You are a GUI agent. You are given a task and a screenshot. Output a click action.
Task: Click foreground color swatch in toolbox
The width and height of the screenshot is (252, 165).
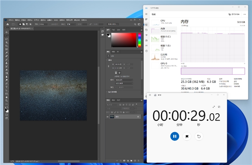point(6,110)
